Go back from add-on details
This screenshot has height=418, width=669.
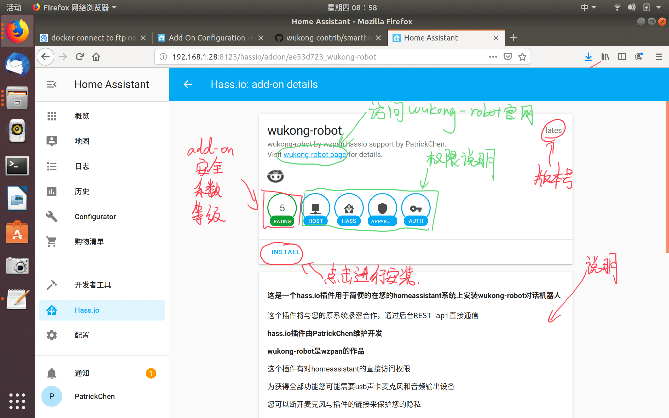[188, 84]
